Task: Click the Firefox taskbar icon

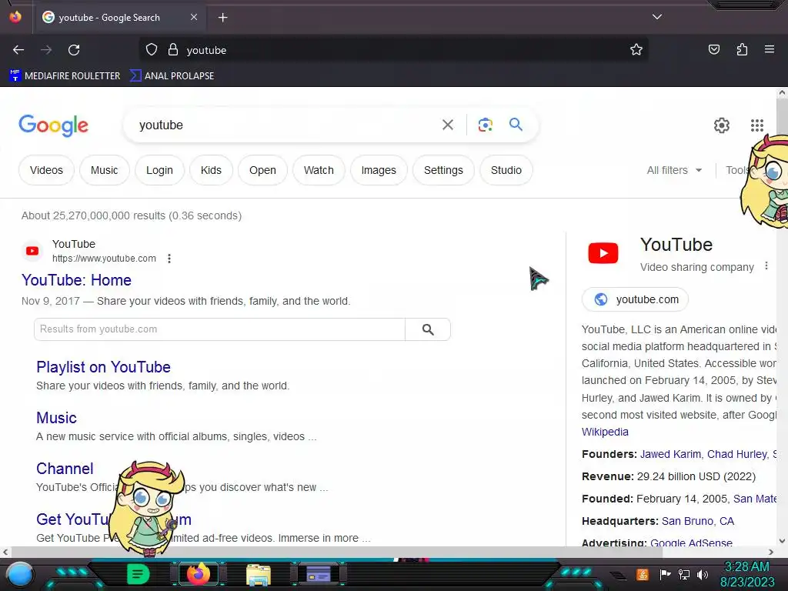Action: [198, 574]
